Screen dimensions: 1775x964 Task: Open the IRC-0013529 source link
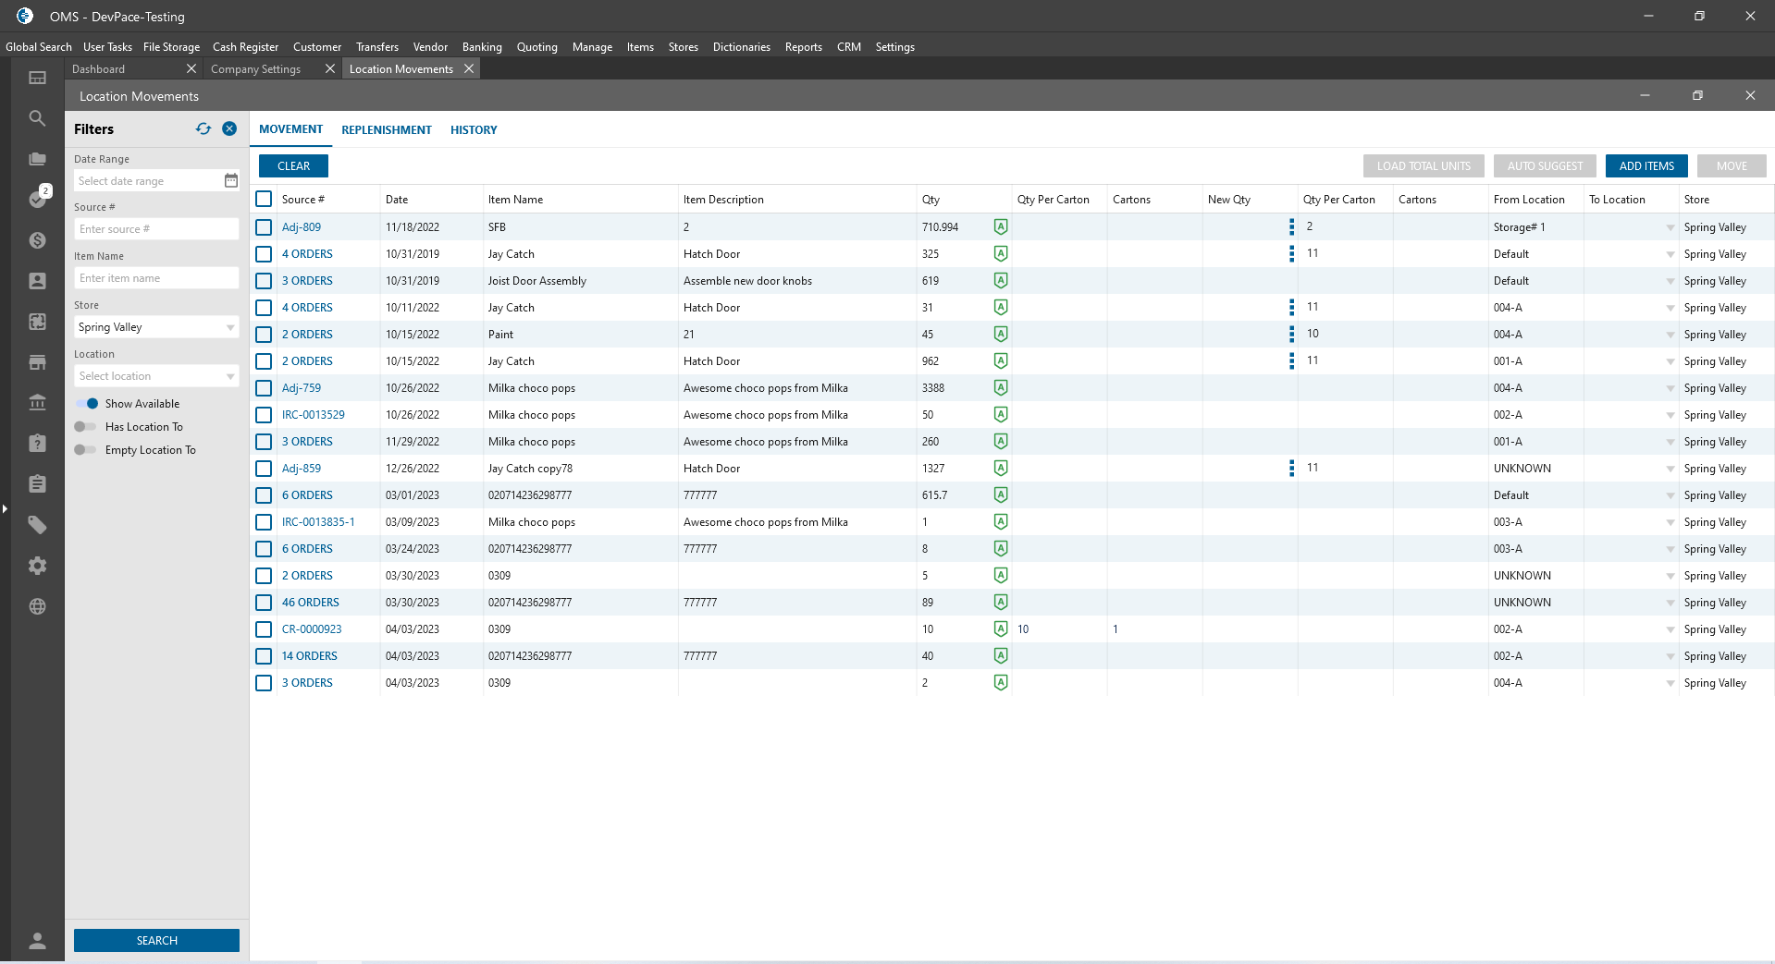point(313,415)
